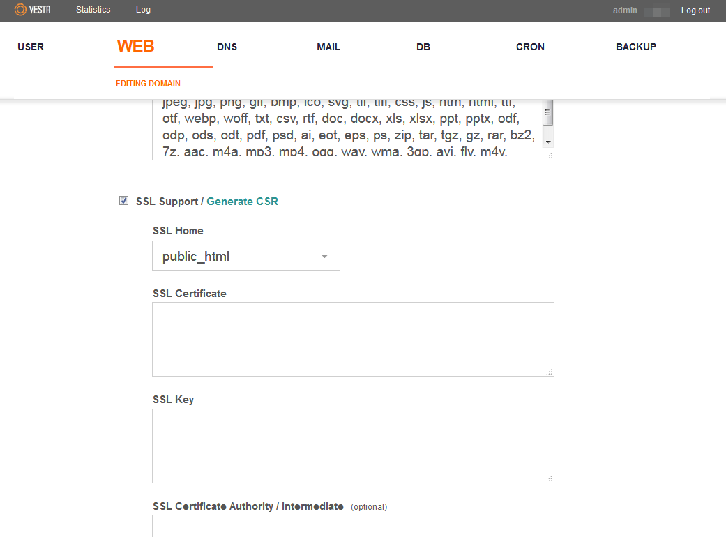The image size is (726, 537).
Task: Switch to the CRON tab
Action: (530, 47)
